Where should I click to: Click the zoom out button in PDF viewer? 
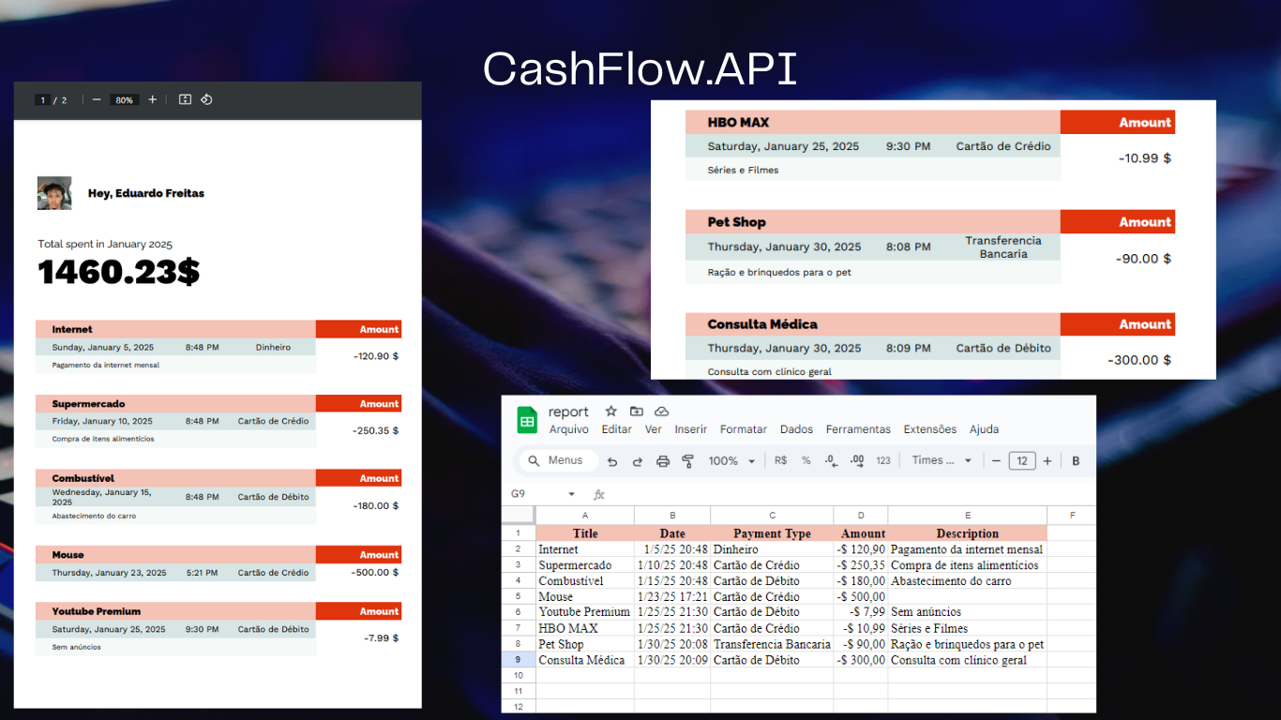point(97,99)
